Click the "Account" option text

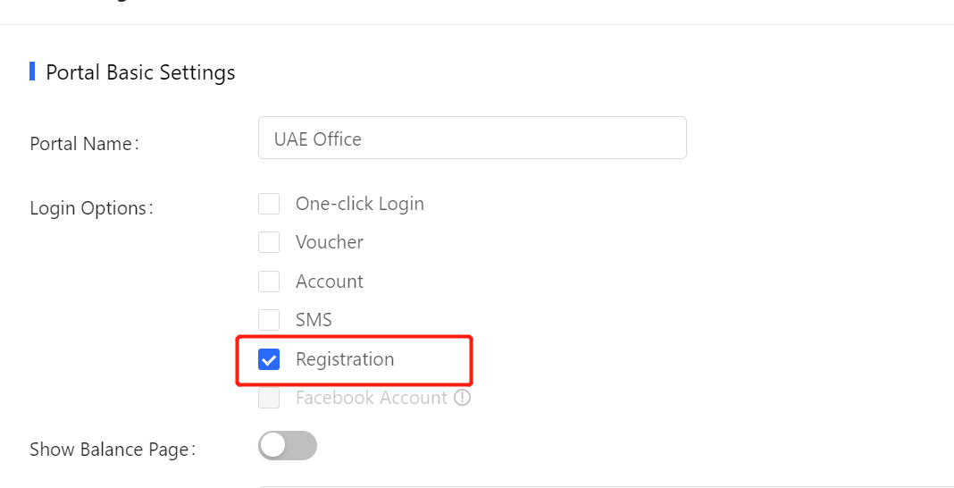coord(329,282)
